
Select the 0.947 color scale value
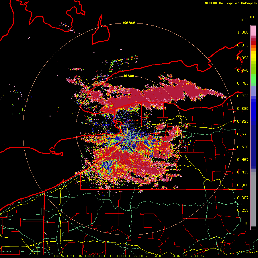243,45
